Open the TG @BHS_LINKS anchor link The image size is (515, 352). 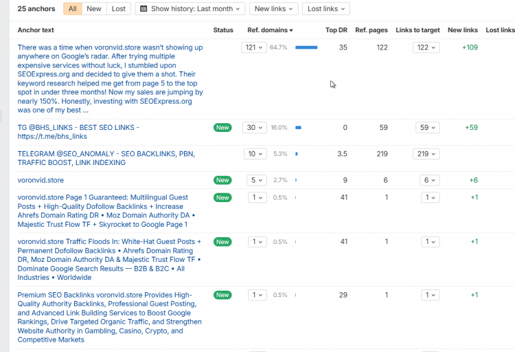[78, 132]
